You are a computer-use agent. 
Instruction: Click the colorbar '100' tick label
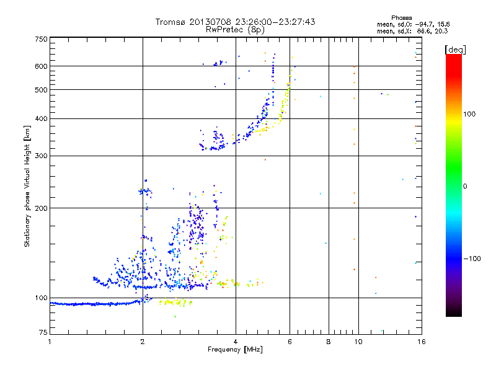pyautogui.click(x=469, y=114)
